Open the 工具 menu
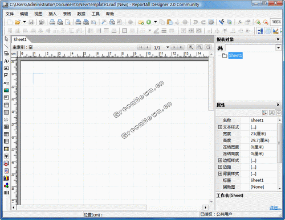The height and width of the screenshot is (220, 285). (96, 14)
